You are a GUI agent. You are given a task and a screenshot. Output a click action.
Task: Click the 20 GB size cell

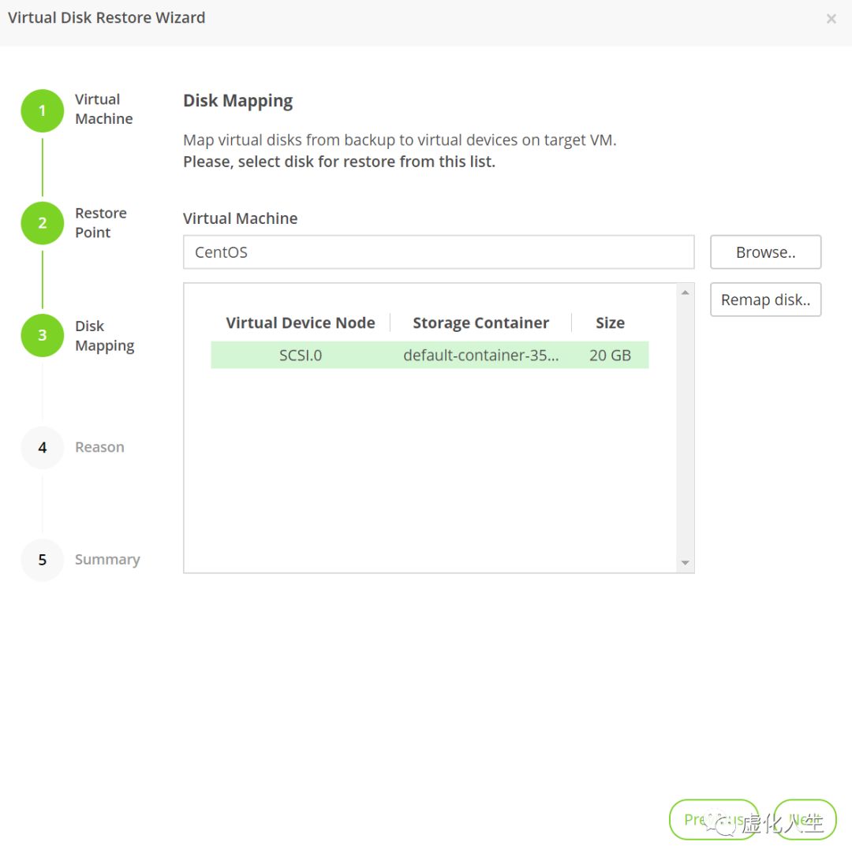pos(610,356)
